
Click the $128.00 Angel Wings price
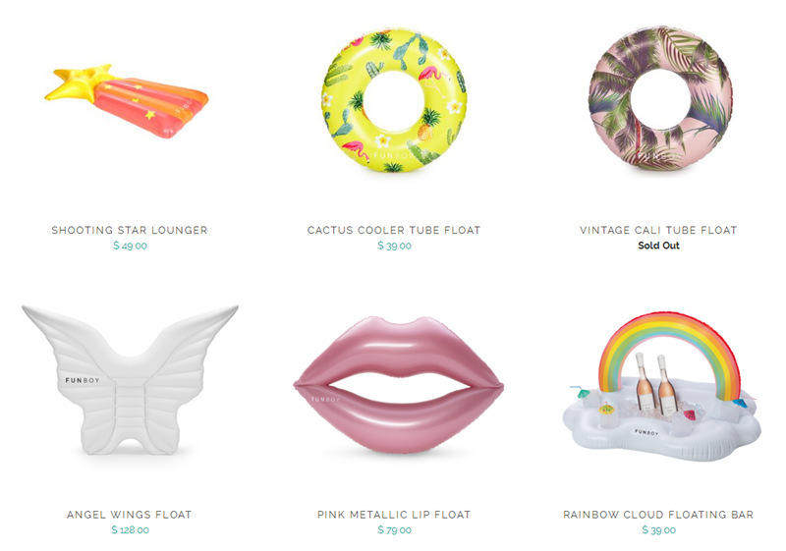click(x=130, y=530)
